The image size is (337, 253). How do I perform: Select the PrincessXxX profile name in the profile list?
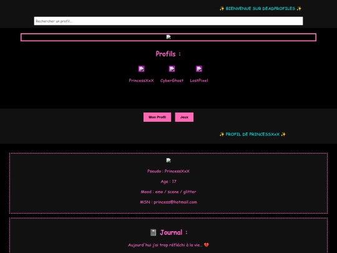[141, 81]
